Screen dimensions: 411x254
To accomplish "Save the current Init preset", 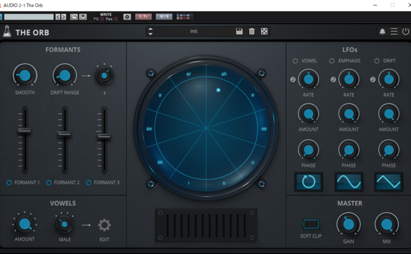I will click(x=239, y=31).
